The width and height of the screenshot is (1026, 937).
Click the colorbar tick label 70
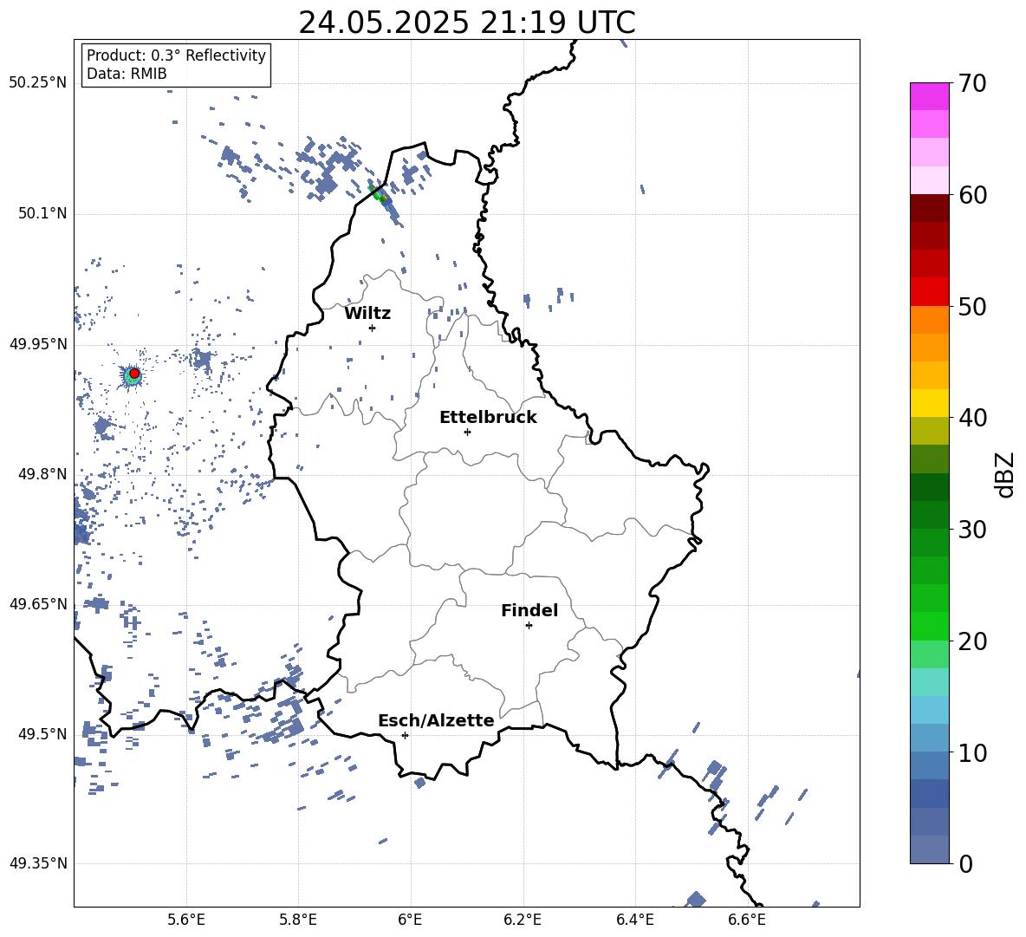pyautogui.click(x=972, y=84)
